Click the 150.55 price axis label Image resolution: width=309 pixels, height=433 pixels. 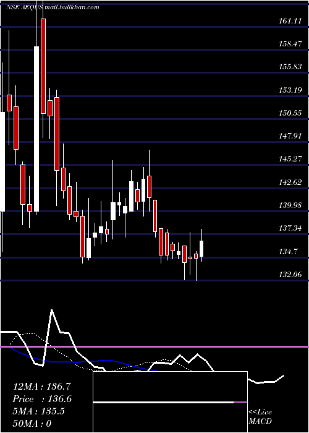tap(290, 113)
